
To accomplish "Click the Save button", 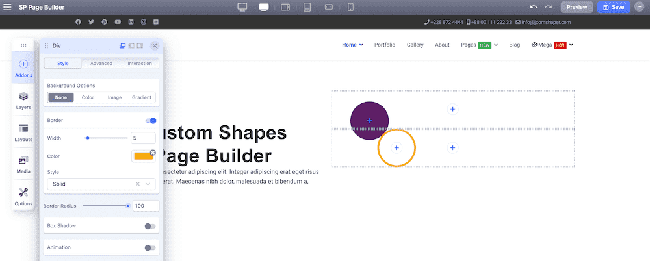I will pyautogui.click(x=614, y=7).
